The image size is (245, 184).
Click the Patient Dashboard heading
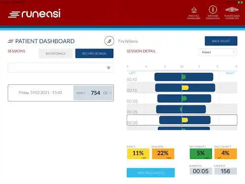tap(45, 41)
